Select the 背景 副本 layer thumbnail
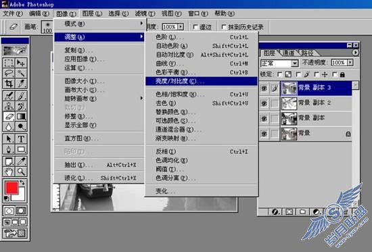The height and width of the screenshot is (252, 372). click(289, 118)
